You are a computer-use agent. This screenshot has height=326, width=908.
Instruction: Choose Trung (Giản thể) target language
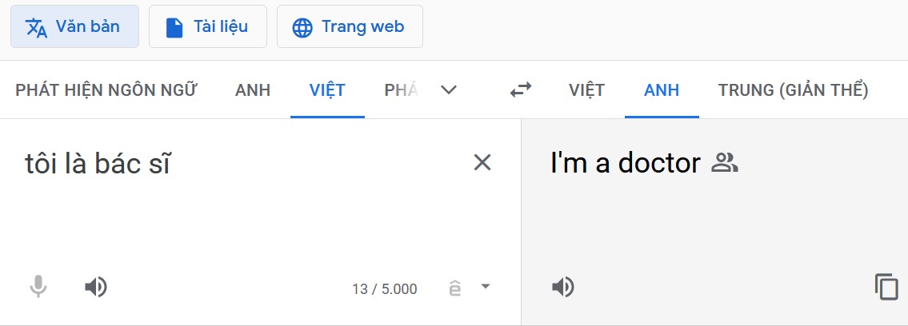[794, 90]
